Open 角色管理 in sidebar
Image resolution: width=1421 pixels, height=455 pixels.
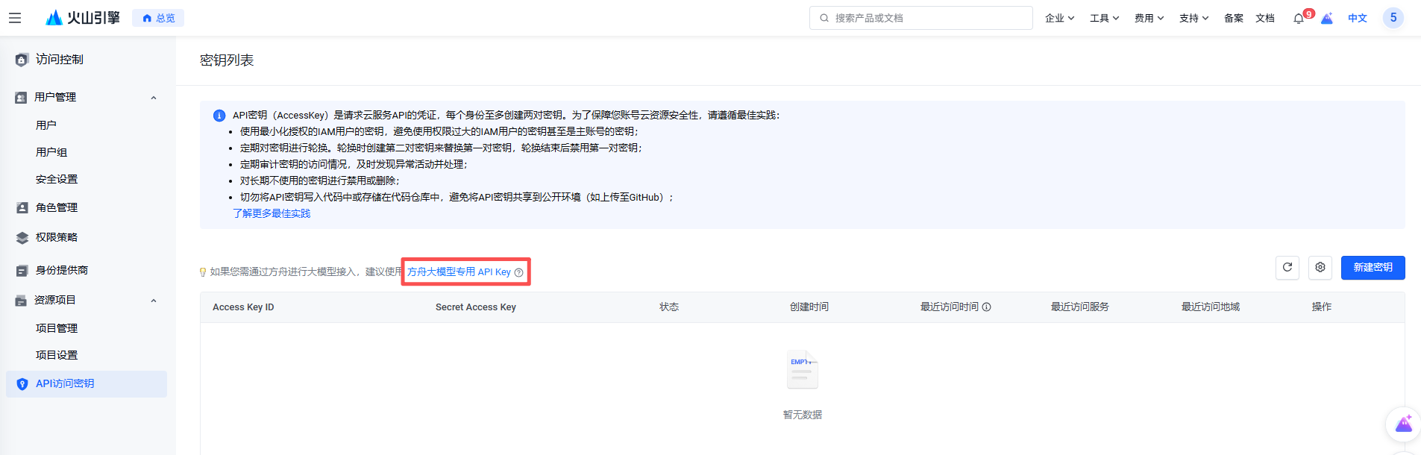pos(57,207)
